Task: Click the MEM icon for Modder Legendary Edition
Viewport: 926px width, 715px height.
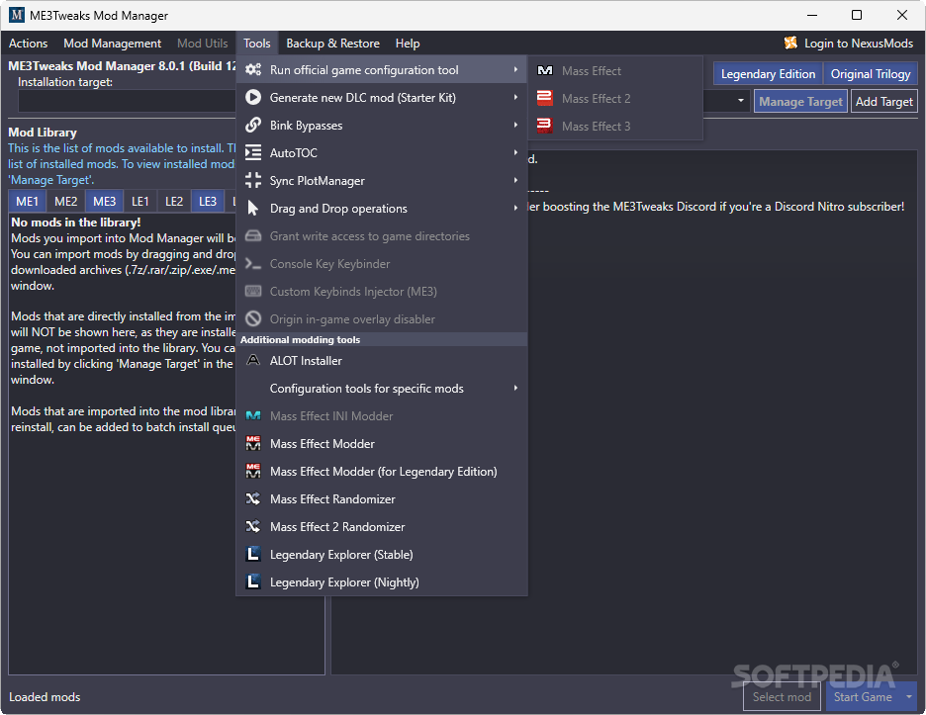Action: click(x=253, y=472)
